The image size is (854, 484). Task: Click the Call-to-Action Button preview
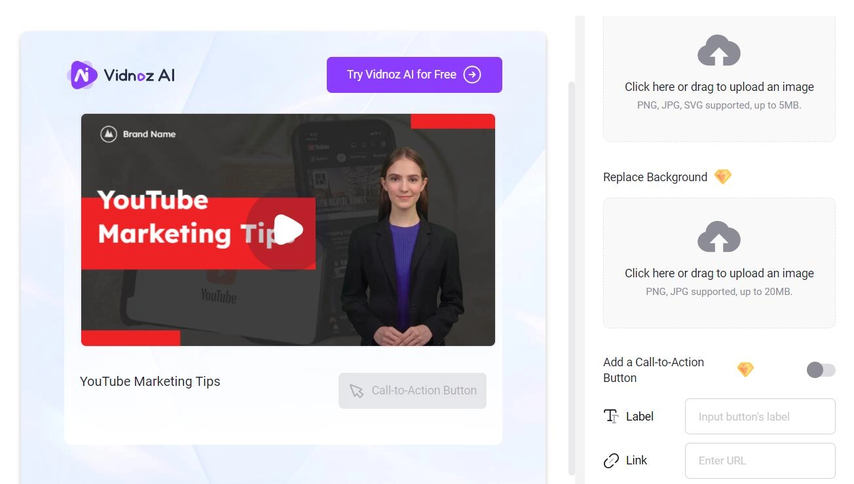coord(413,390)
